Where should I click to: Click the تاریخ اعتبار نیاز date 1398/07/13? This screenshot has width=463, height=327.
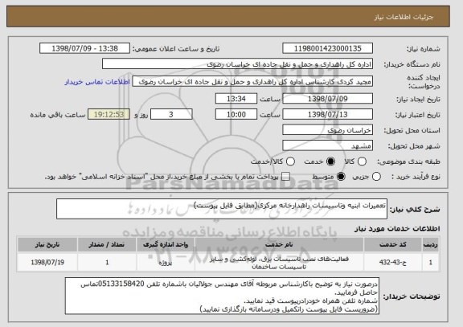[x=327, y=114]
